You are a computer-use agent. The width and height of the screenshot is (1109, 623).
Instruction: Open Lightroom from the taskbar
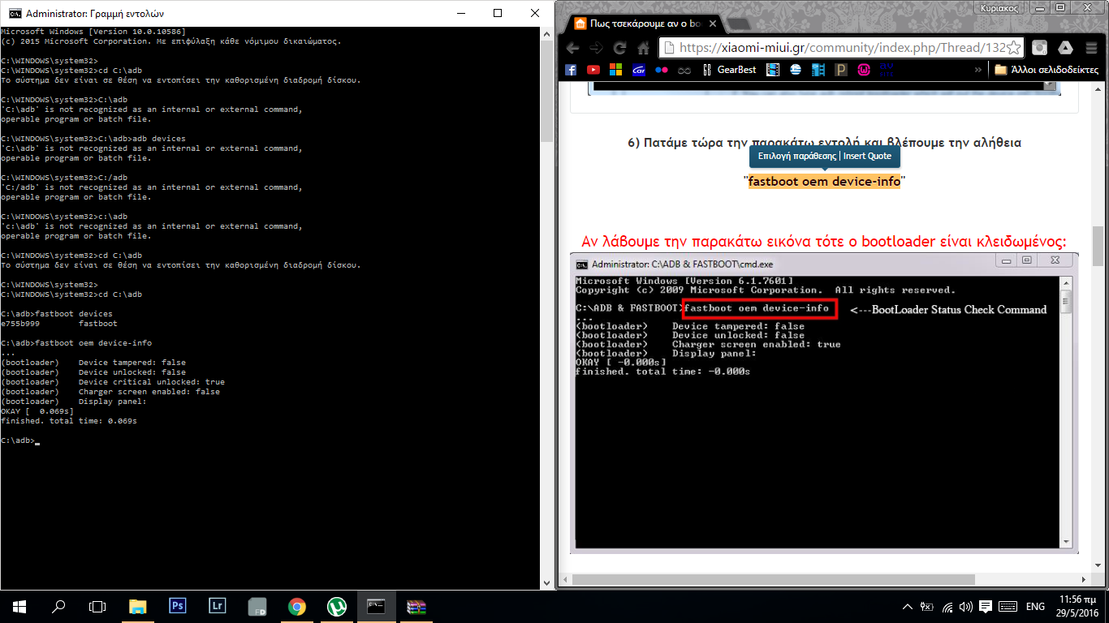tap(217, 606)
